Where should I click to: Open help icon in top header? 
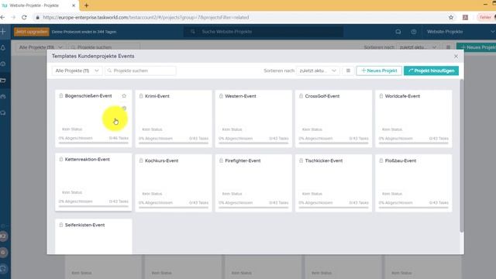413,32
